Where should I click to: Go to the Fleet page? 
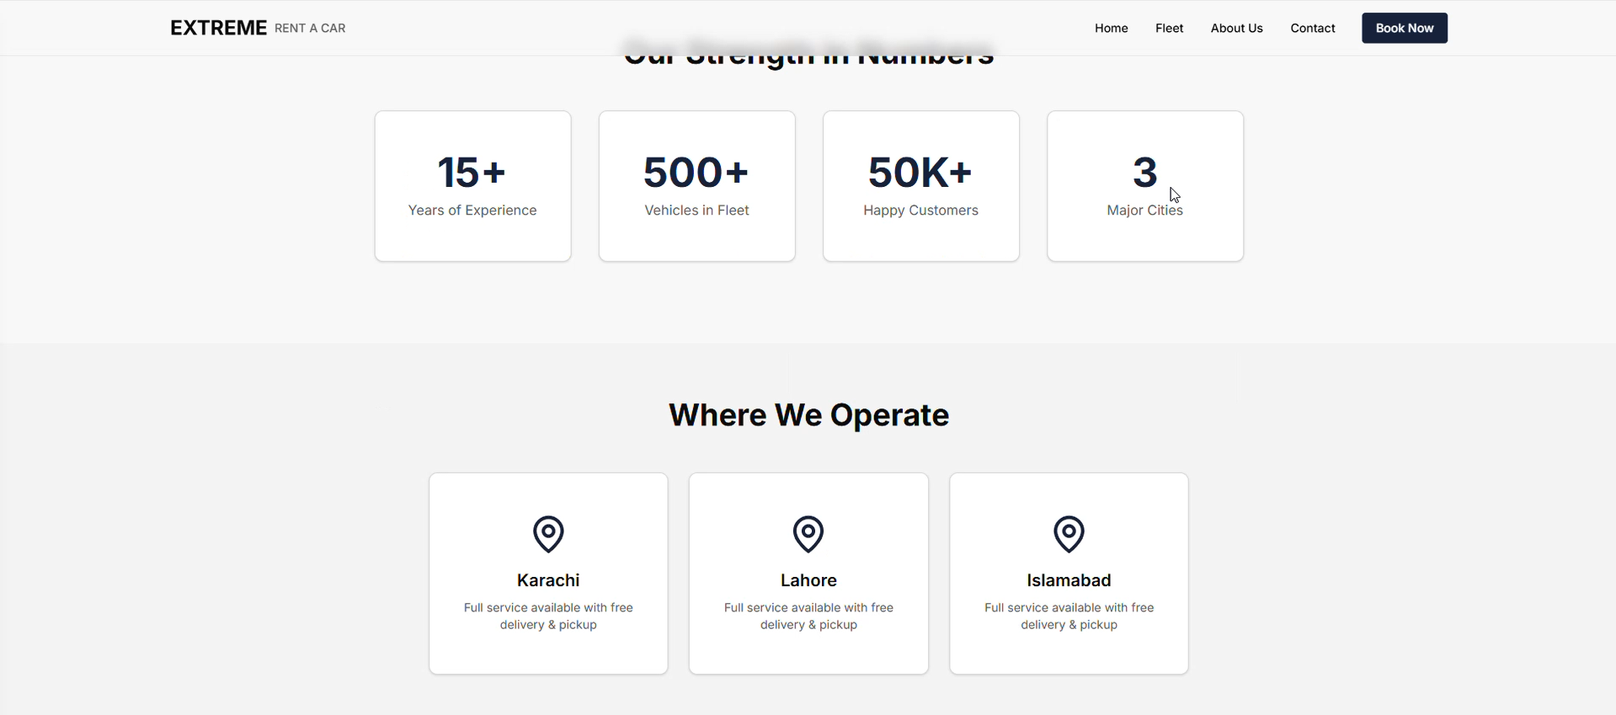1169,28
